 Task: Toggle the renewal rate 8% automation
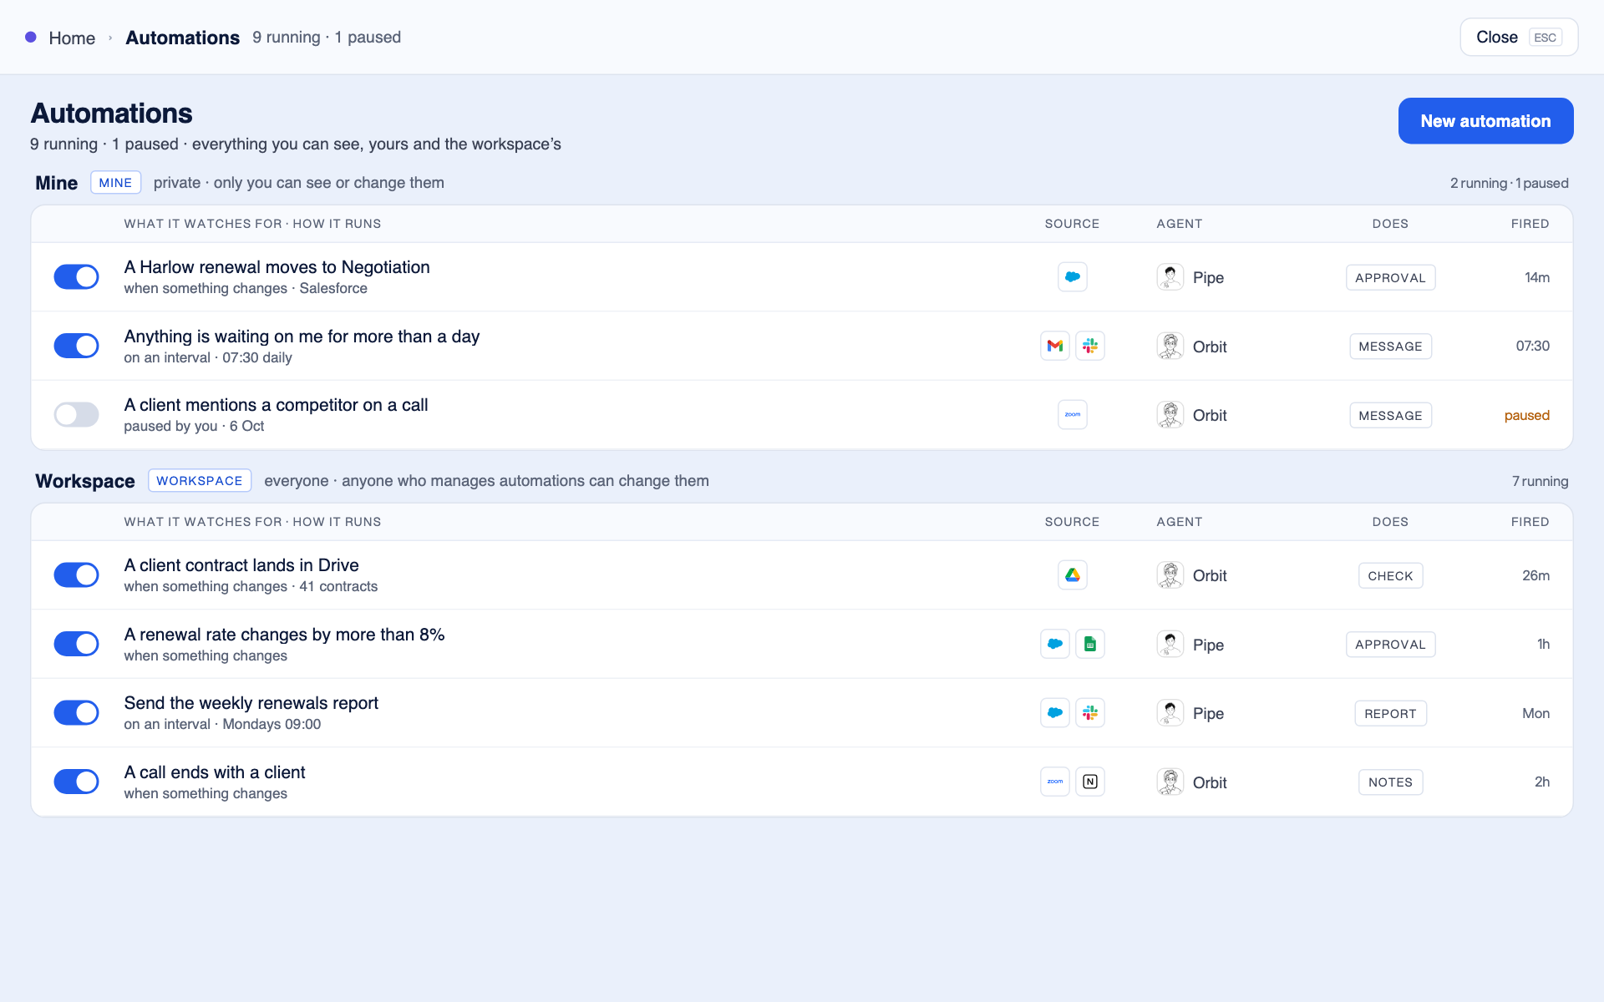76,644
